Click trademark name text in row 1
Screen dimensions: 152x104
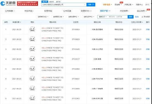(52, 29)
